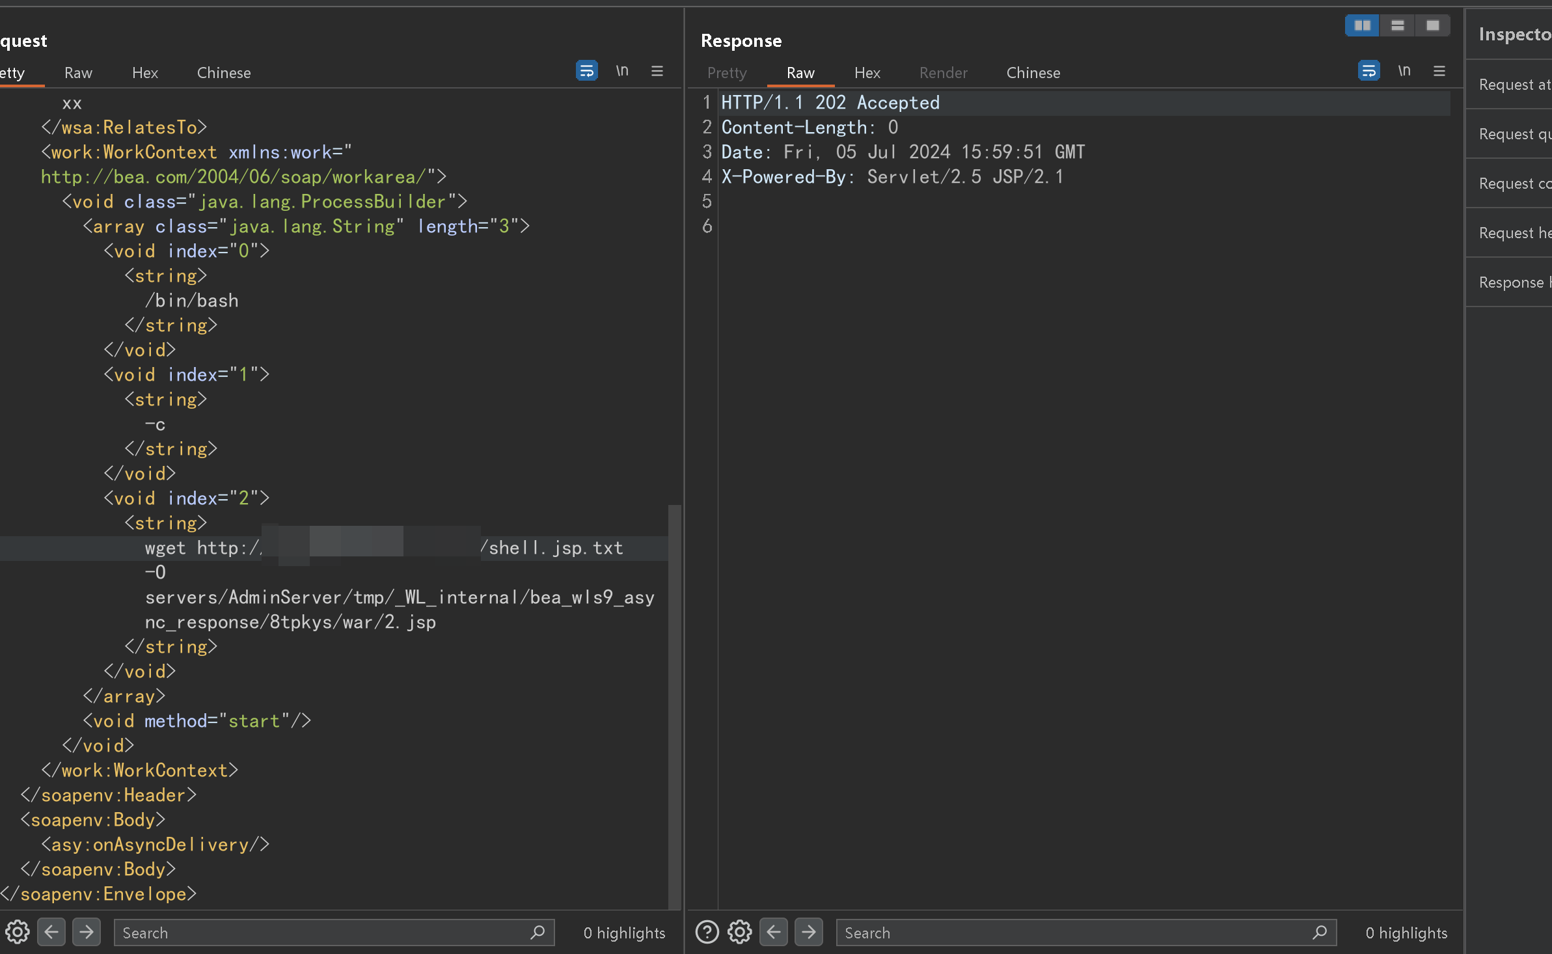Open Response panel hamburger options menu
1552x954 pixels.
click(x=1439, y=71)
